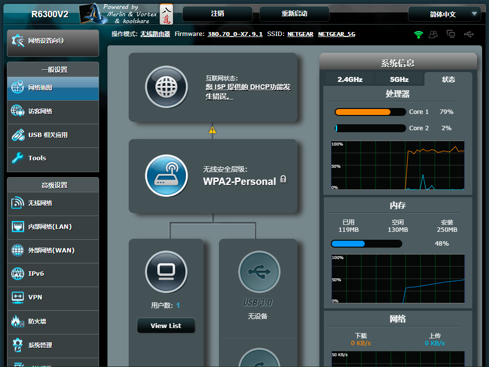Viewport: 489px width, 367px height.
Task: Click the 重新启动 reboot button
Action: 294,14
